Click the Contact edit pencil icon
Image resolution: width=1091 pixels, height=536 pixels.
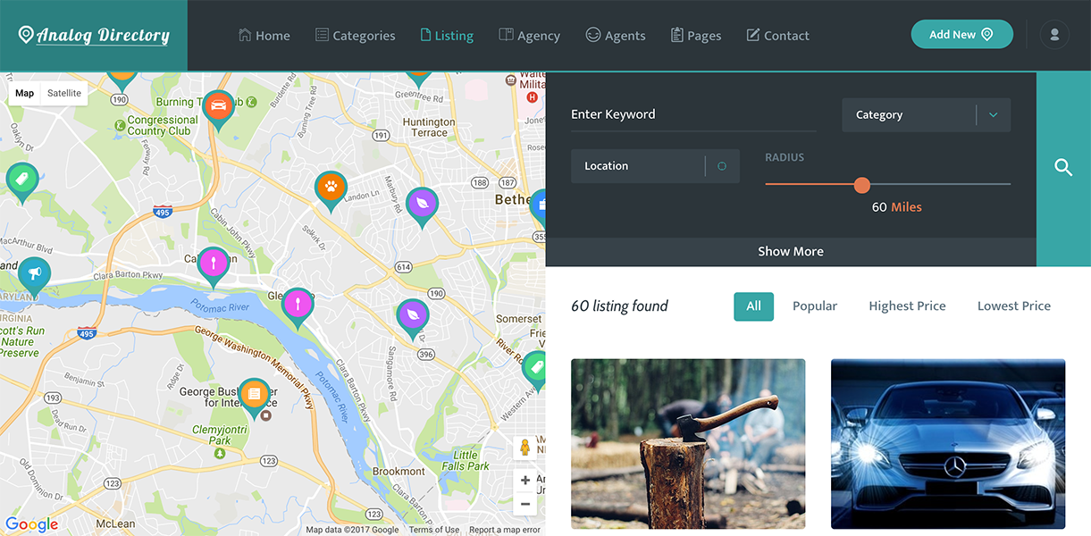point(752,35)
